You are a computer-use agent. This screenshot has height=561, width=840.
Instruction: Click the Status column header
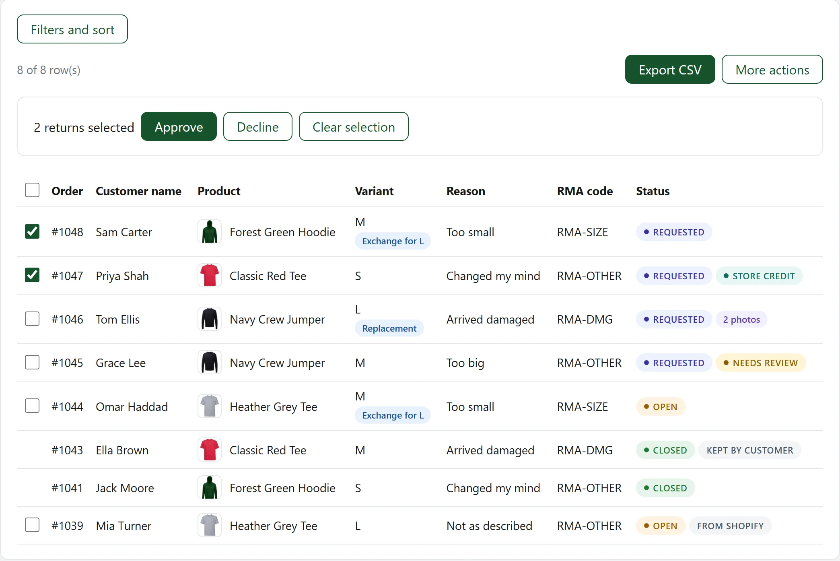tap(653, 191)
